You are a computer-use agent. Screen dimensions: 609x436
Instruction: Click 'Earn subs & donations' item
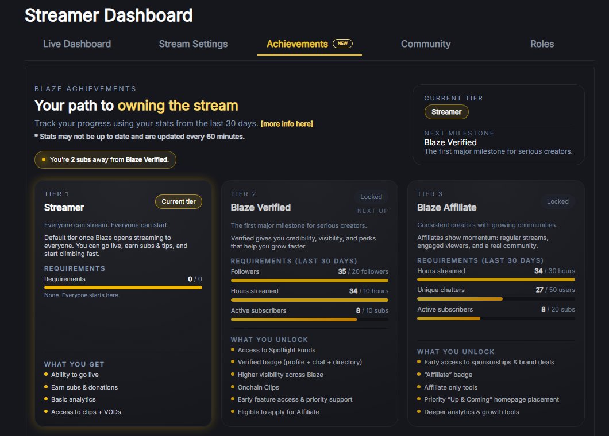coord(84,387)
